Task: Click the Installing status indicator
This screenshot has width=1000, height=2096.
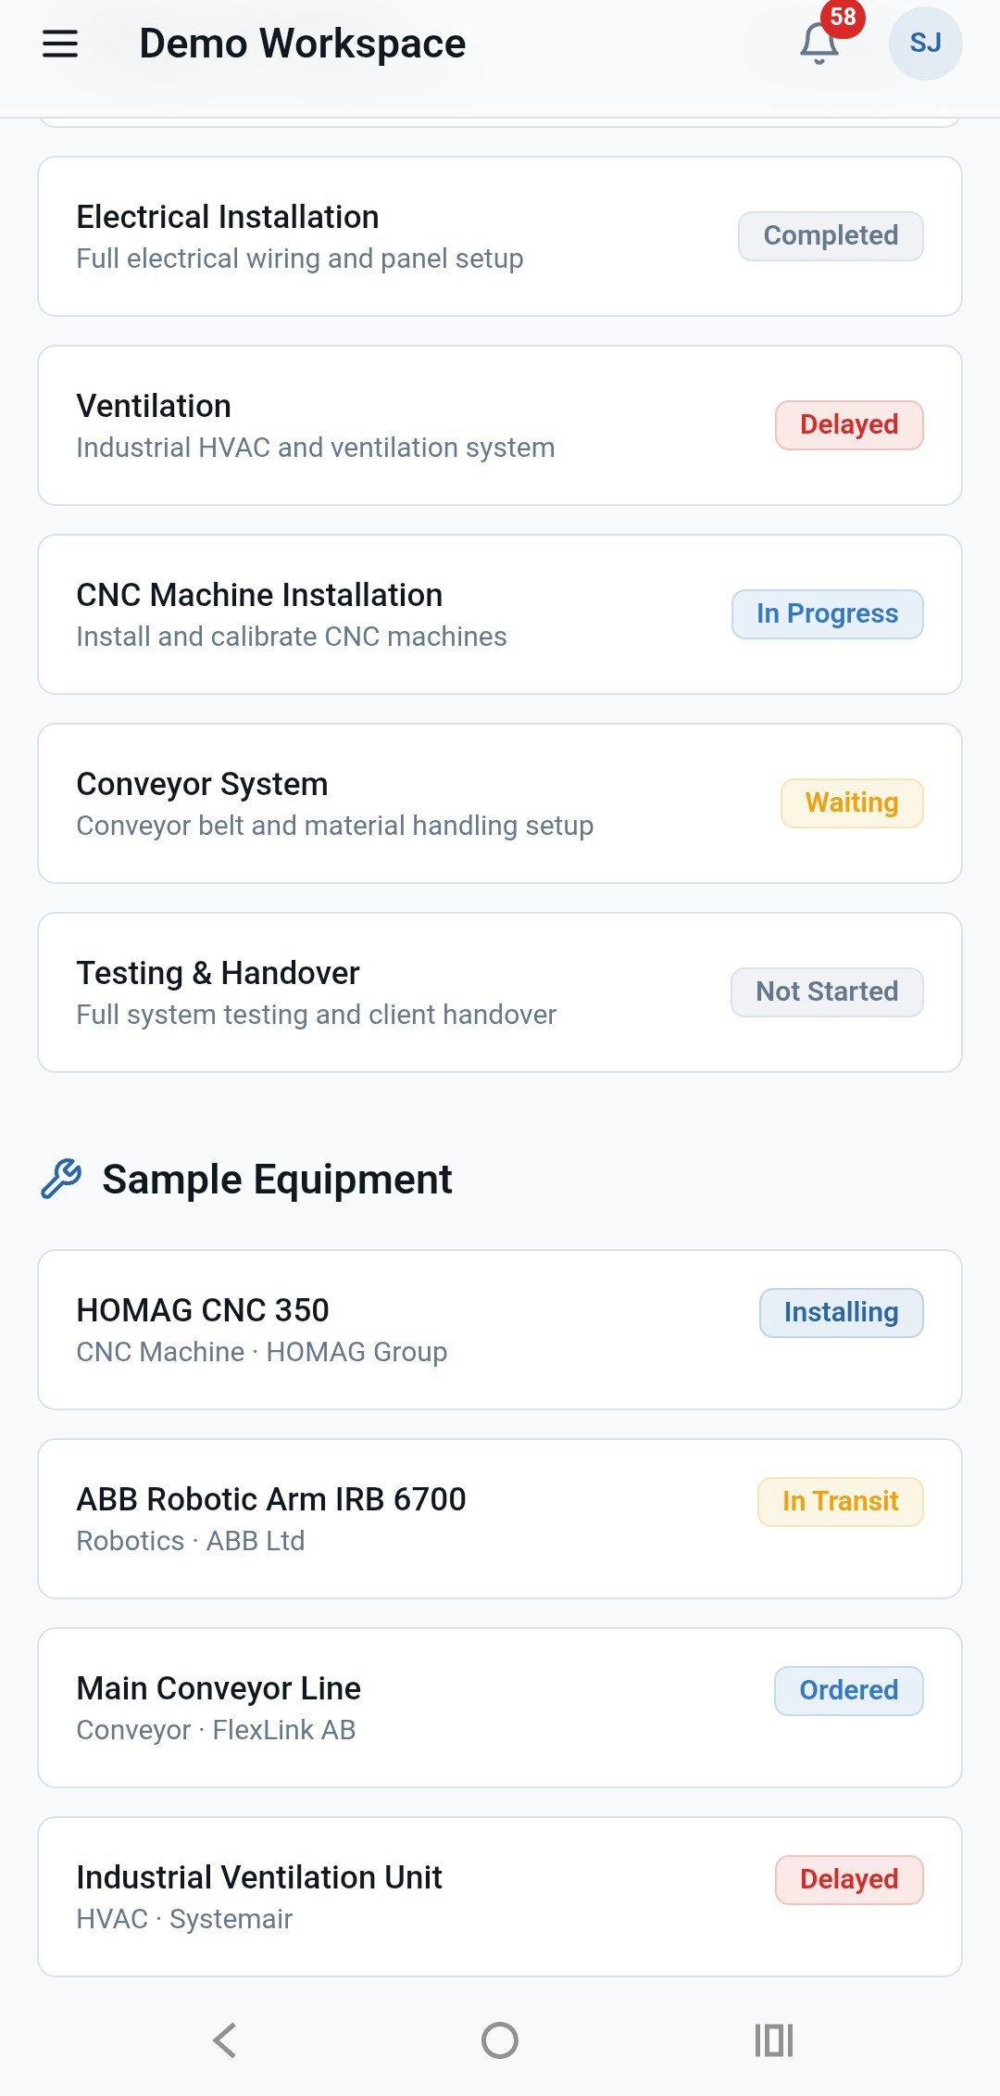Action: [840, 1312]
